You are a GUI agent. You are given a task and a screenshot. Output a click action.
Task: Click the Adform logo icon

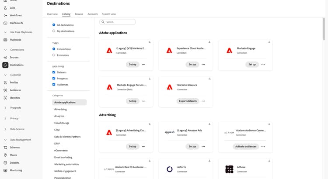[x=170, y=169]
